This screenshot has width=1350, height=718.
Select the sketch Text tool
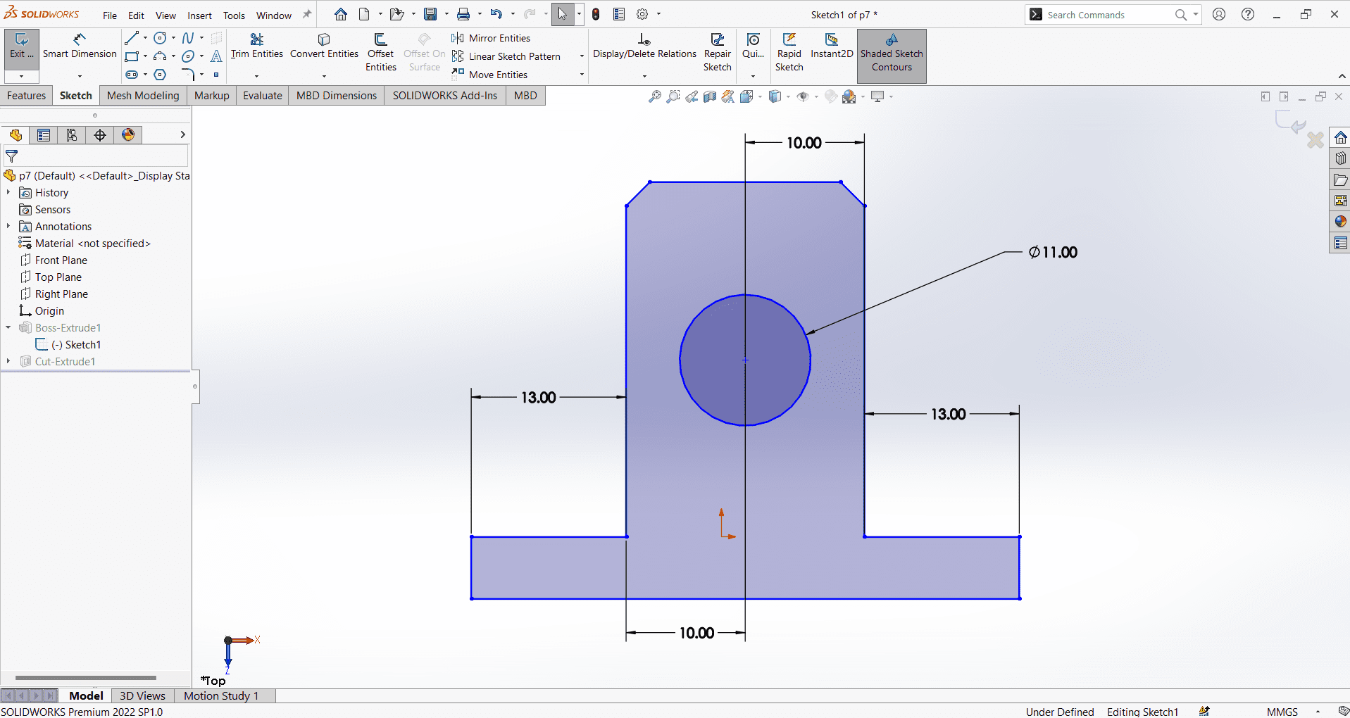(216, 56)
